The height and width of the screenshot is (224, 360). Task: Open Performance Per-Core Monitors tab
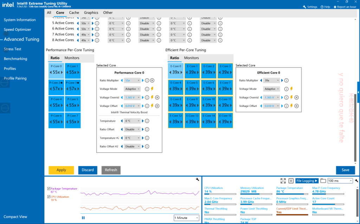(x=72, y=58)
